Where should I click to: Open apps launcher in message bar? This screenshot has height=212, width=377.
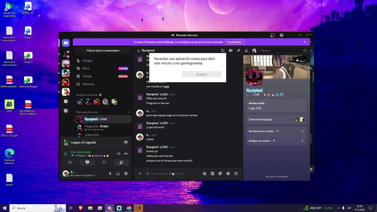(236, 174)
